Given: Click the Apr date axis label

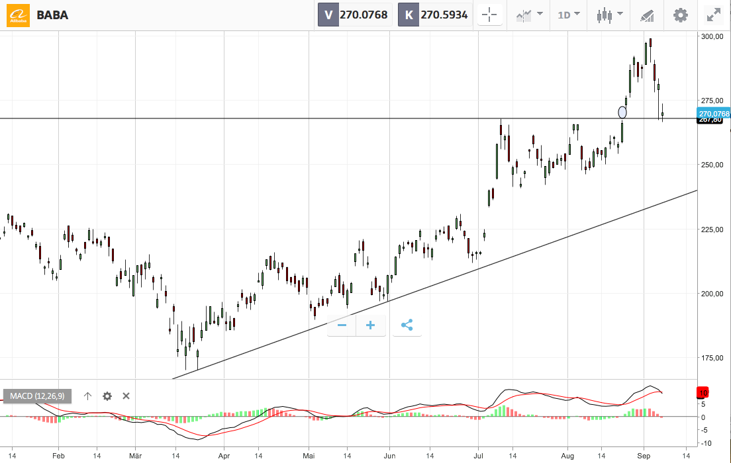Looking at the screenshot, I should click(224, 456).
